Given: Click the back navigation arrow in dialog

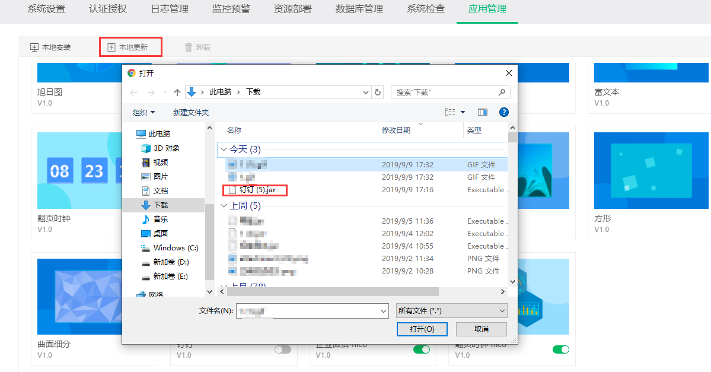Looking at the screenshot, I should point(133,93).
